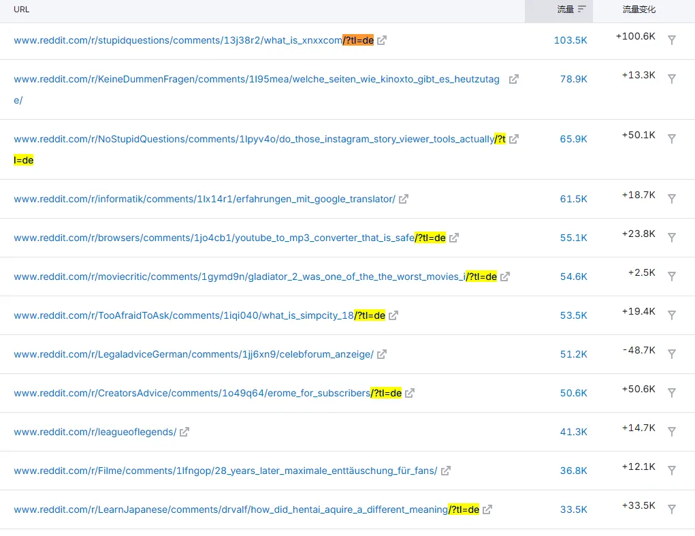Click filter icon in the 51.2K traffic row
Screen dimensions: 695x536
672,353
